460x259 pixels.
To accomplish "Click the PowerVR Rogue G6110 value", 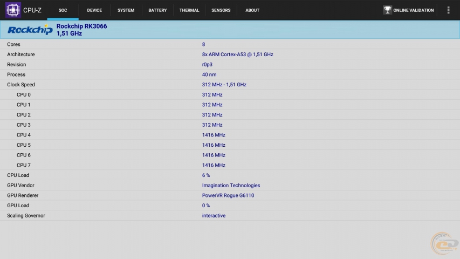I will click(228, 195).
